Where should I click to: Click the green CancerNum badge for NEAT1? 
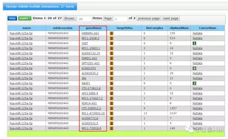(x=194, y=83)
